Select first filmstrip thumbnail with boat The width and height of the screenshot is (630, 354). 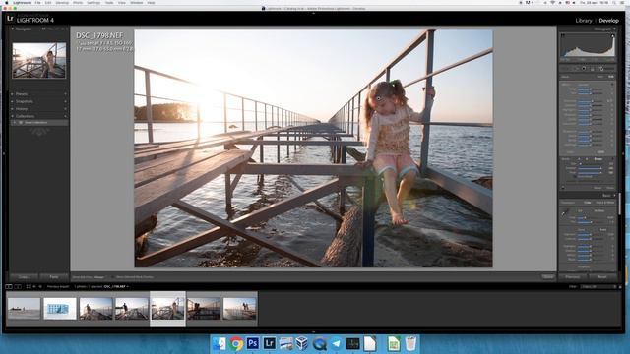(24, 308)
